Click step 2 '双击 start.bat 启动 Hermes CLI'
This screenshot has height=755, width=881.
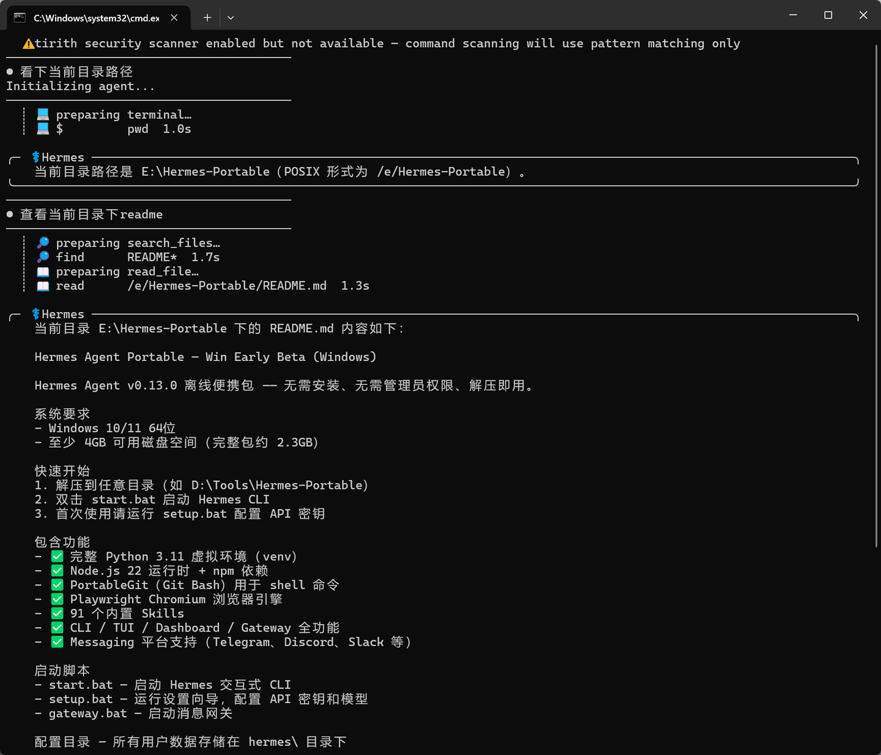coord(152,499)
